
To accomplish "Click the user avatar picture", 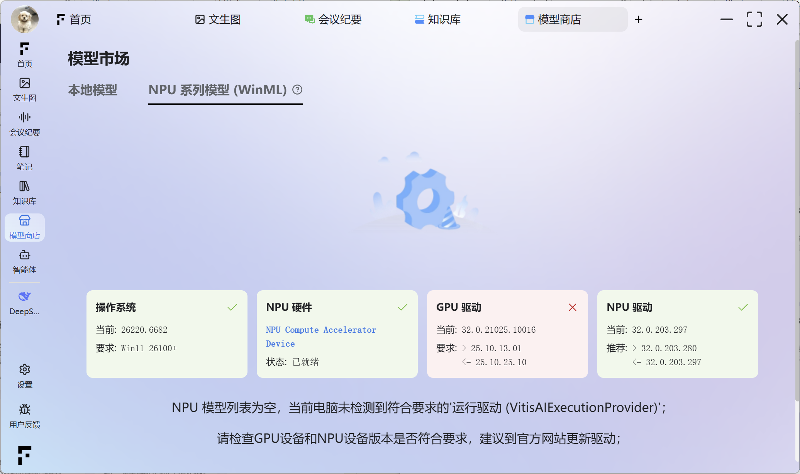I will click(25, 19).
